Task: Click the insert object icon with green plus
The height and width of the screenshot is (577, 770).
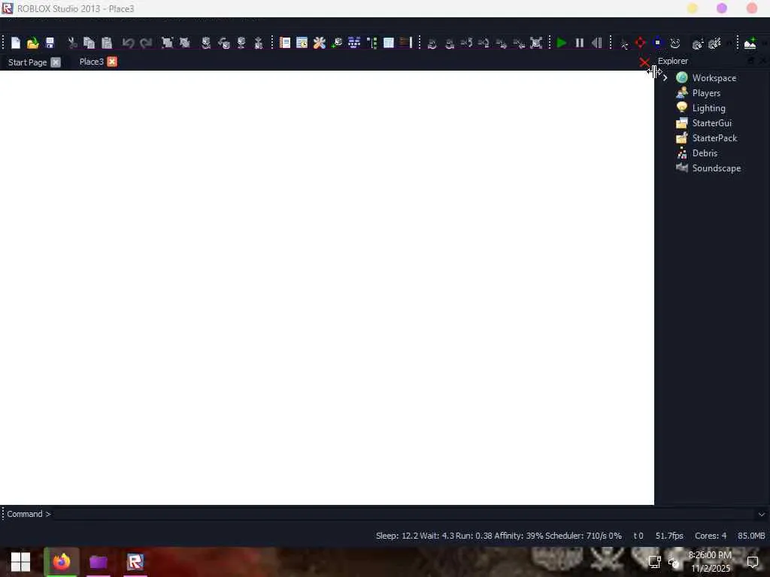Action: (337, 43)
